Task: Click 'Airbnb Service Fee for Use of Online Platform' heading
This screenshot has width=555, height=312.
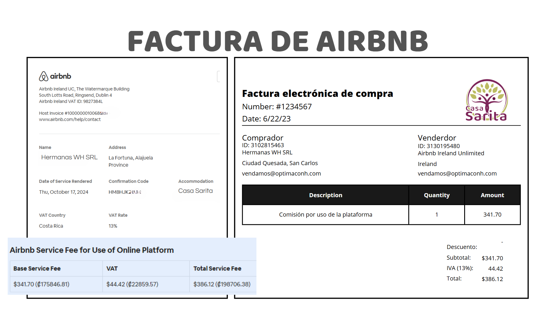Action: point(92,250)
